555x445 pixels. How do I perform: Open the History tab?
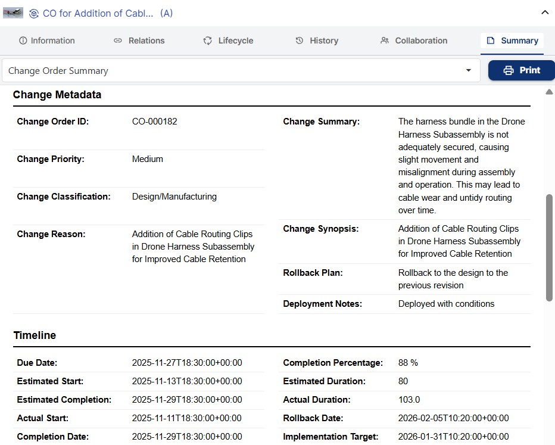(317, 41)
